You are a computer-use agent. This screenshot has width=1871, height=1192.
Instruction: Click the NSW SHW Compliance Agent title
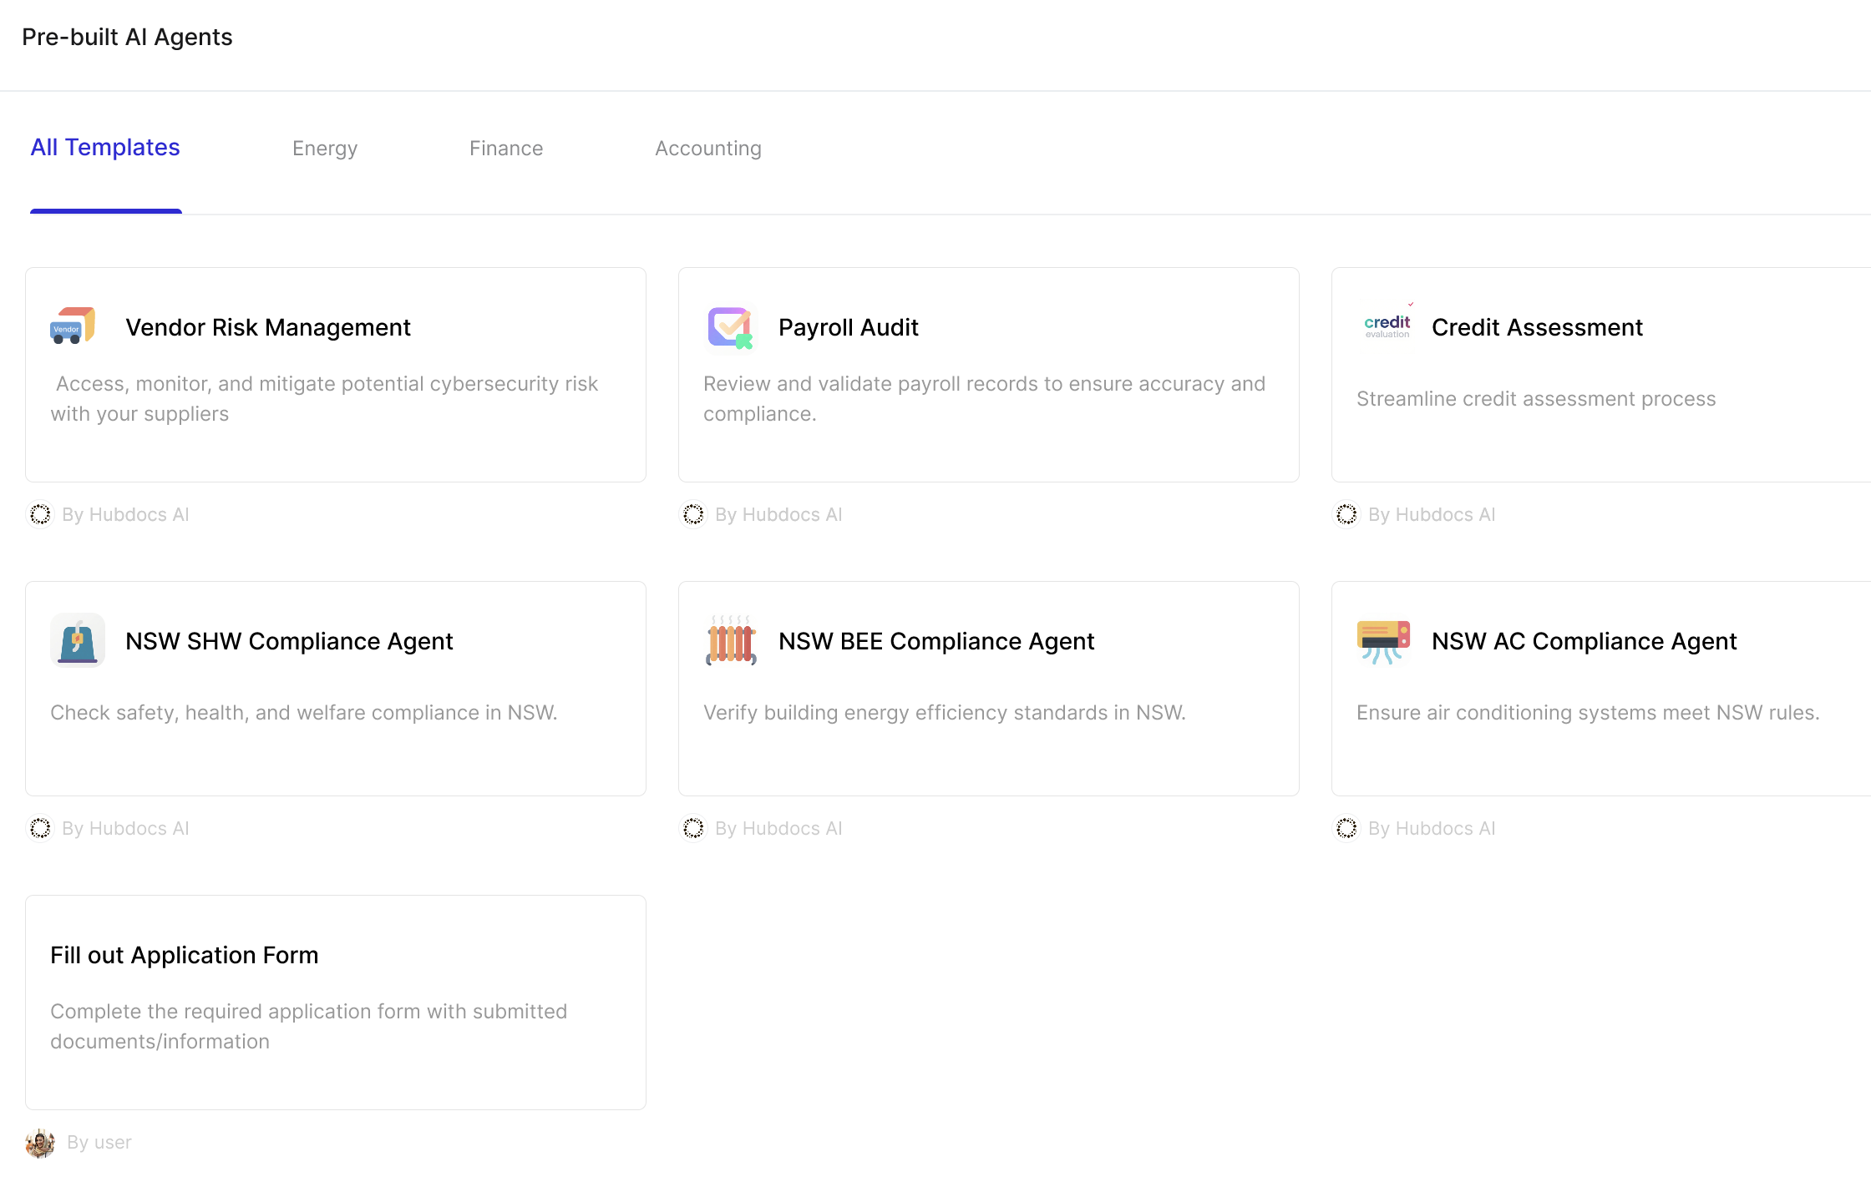tap(289, 641)
